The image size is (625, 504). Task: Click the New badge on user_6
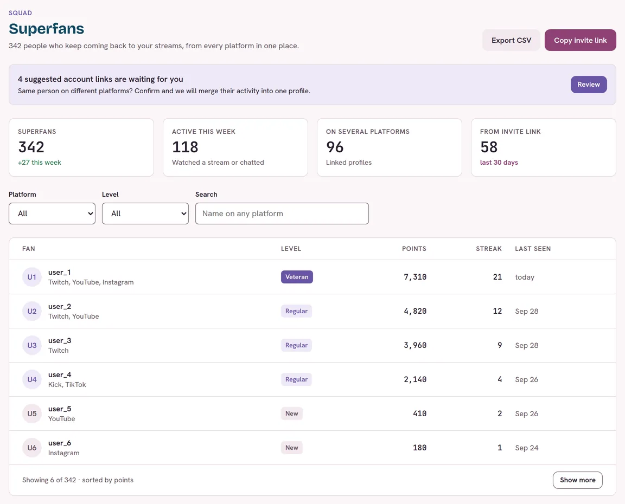point(292,448)
